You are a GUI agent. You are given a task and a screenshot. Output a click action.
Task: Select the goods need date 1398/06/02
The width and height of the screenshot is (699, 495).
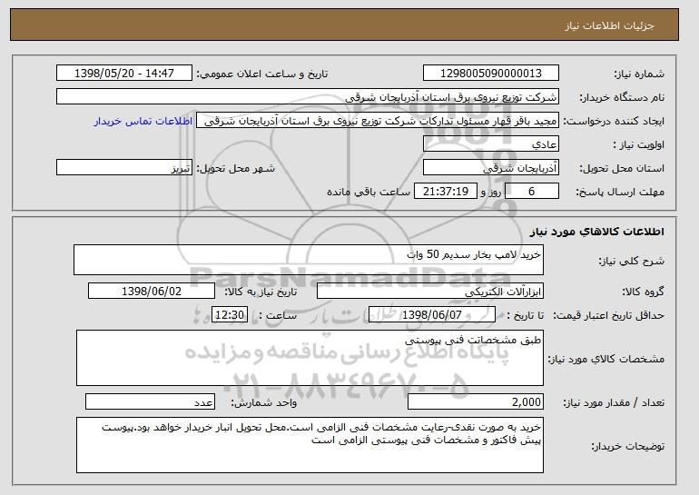click(x=152, y=292)
